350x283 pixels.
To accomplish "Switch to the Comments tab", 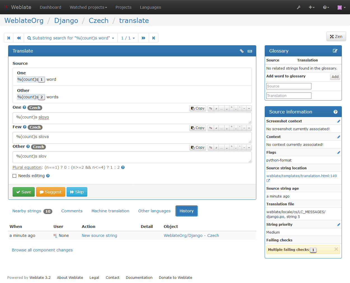I will pyautogui.click(x=72, y=211).
